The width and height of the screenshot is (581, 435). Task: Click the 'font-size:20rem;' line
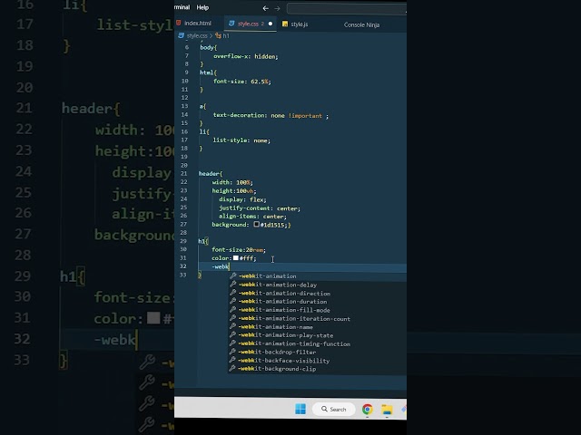(x=239, y=250)
